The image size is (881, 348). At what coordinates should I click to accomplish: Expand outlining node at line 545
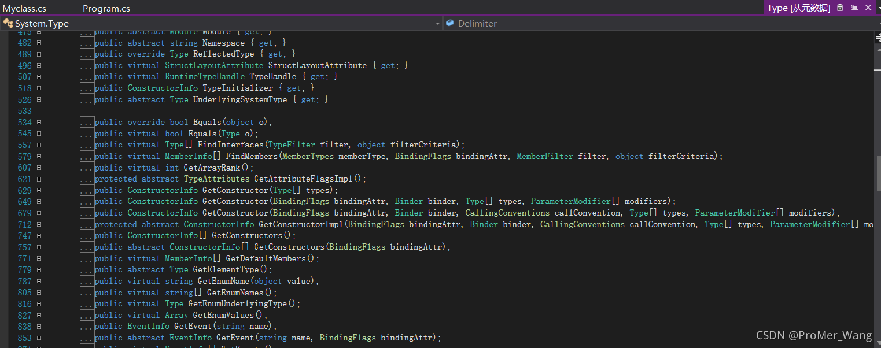39,134
